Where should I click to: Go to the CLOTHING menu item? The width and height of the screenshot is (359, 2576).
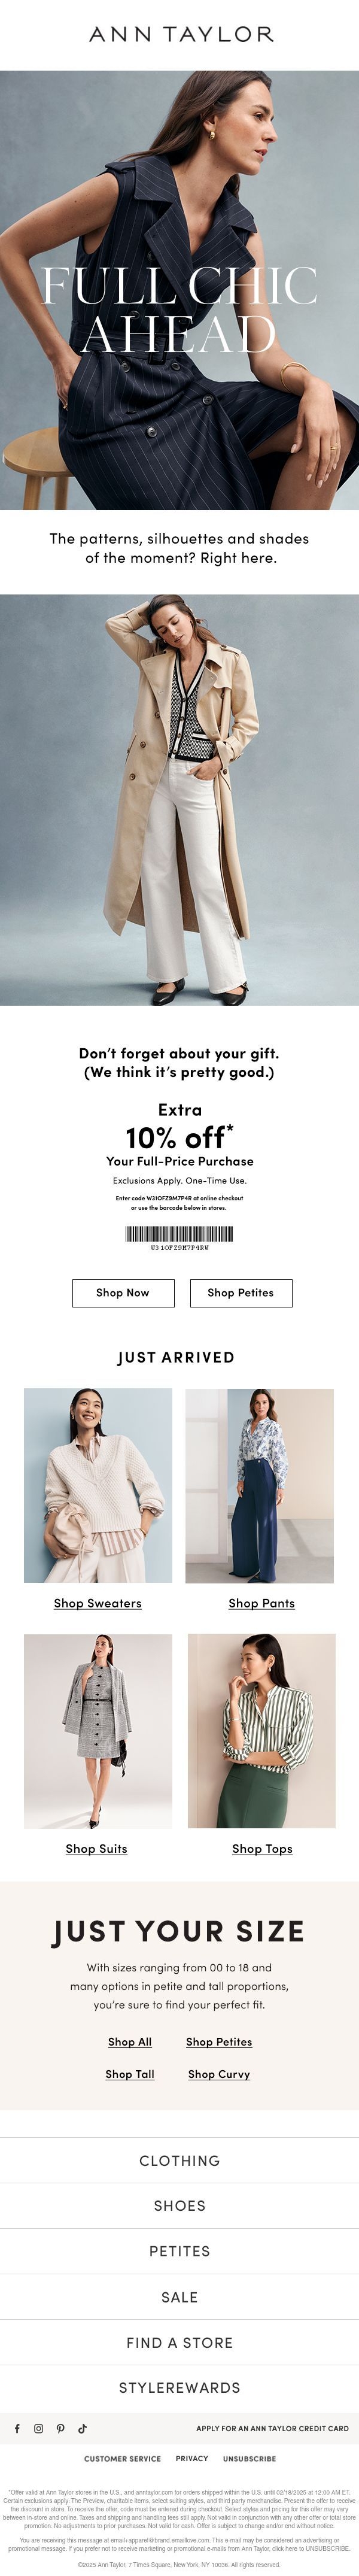click(x=180, y=2160)
